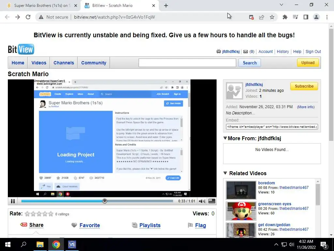Open a new browser tab

tap(166, 6)
